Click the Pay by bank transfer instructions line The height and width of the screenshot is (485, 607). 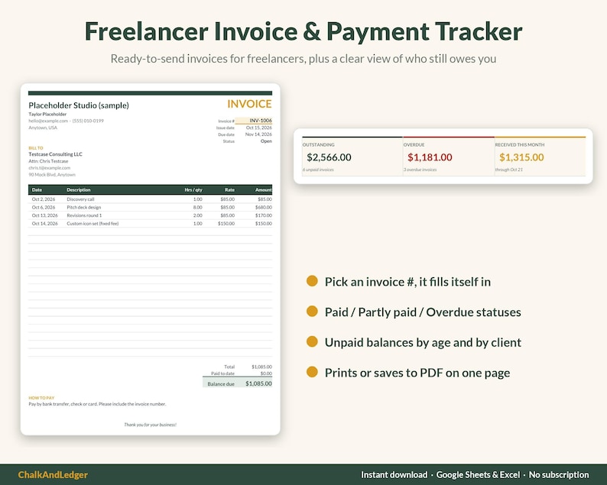(97, 404)
